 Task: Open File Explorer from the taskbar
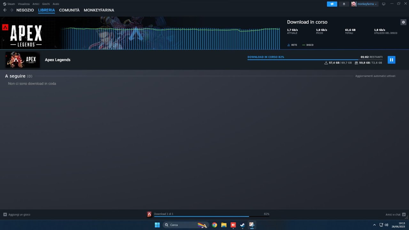[224, 225]
